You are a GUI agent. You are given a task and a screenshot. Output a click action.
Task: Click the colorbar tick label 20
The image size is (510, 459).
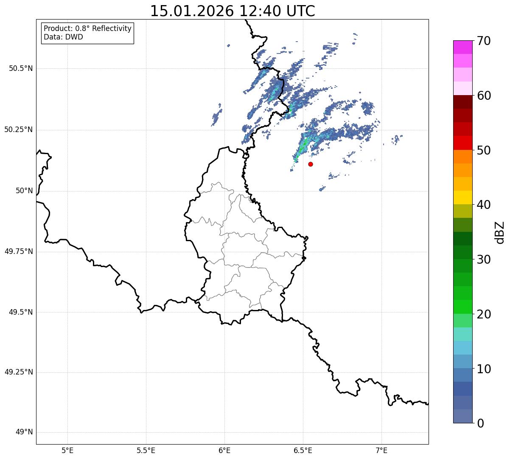(484, 314)
